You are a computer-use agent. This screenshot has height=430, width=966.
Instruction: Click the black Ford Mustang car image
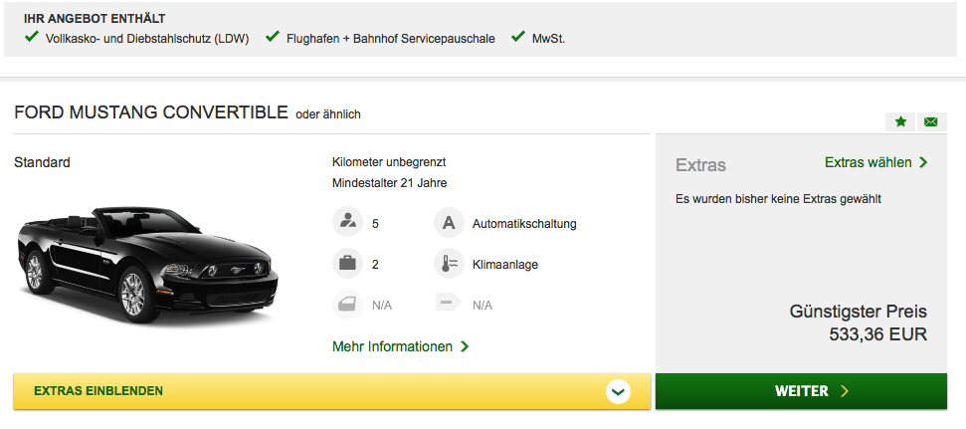click(149, 264)
